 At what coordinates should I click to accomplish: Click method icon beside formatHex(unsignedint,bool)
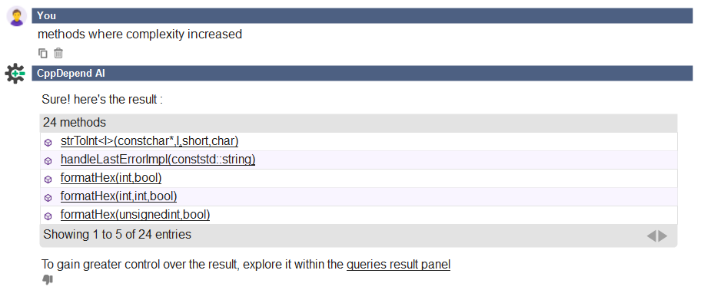[x=48, y=216]
